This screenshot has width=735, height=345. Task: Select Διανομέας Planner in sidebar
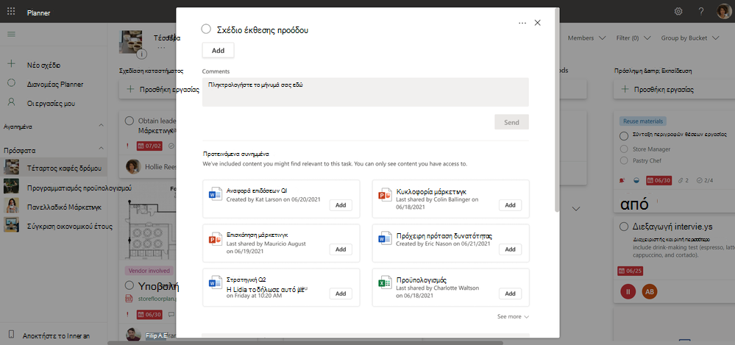(54, 84)
